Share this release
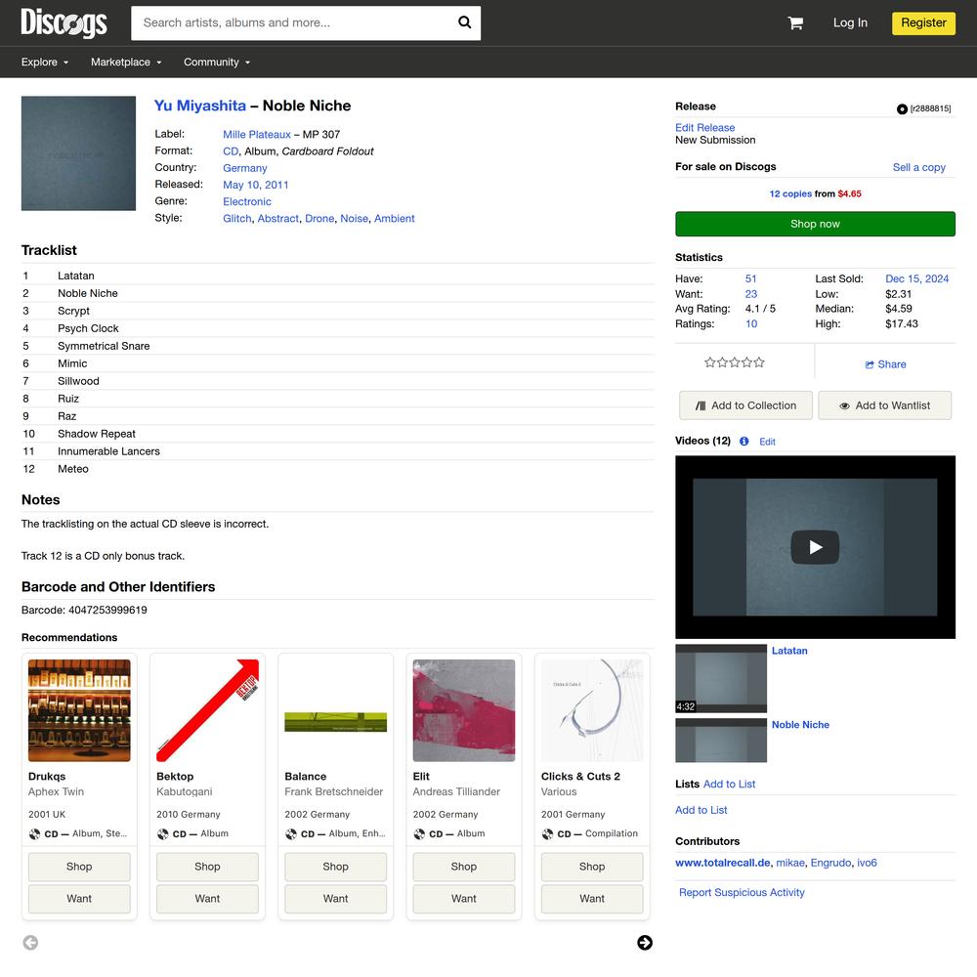The image size is (977, 977). click(x=885, y=364)
